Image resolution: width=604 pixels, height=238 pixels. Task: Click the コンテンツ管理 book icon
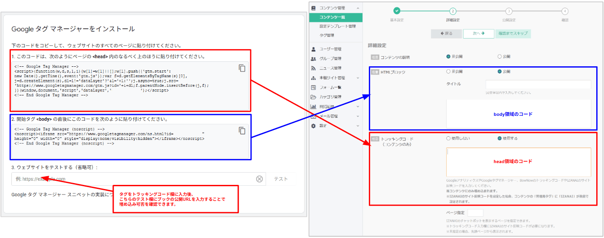click(313, 8)
